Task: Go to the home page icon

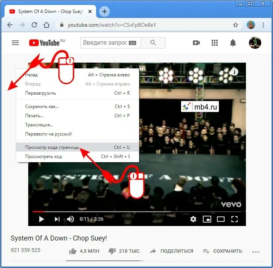Action: 47,25
